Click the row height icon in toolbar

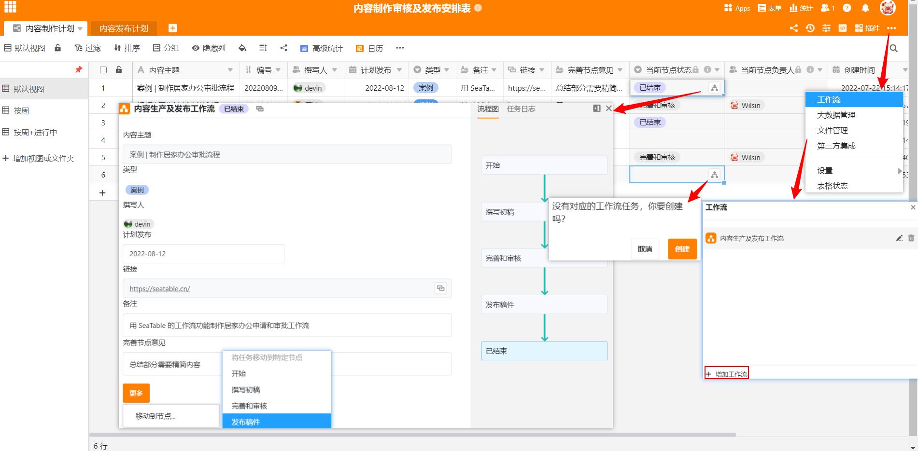(263, 48)
